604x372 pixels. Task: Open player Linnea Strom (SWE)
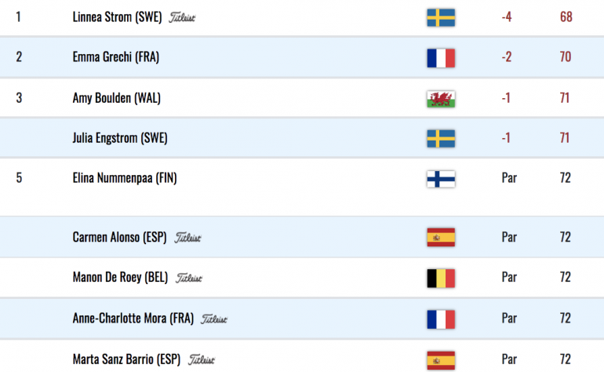point(117,17)
